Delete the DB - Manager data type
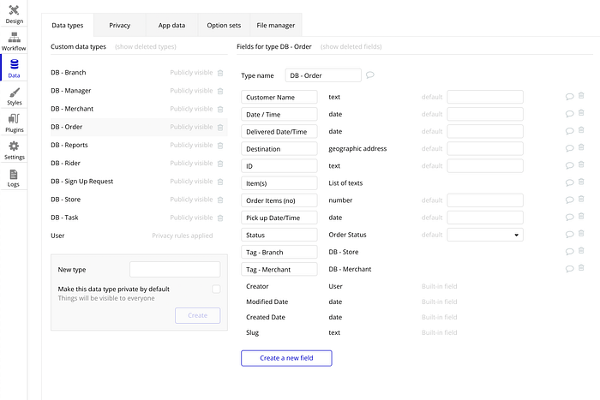This screenshot has height=400, width=600. [220, 91]
